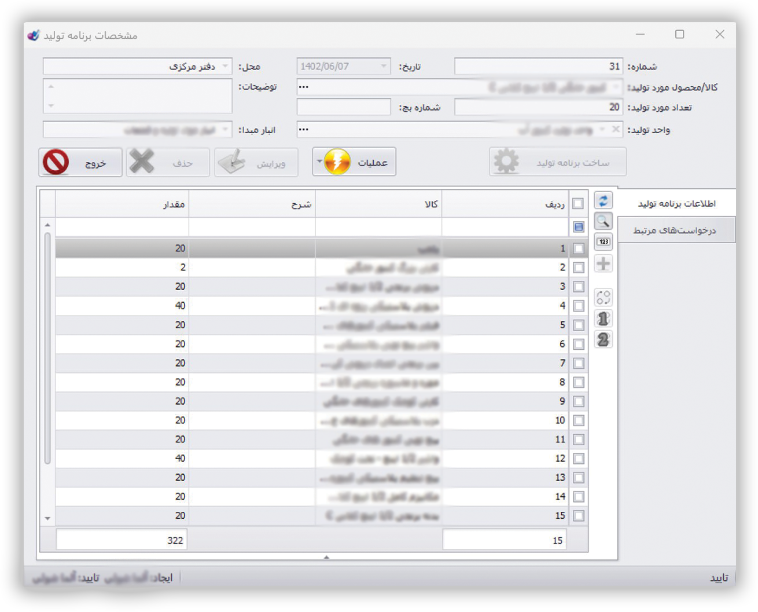The image size is (758, 612).
Task: Open the واحد تولید dropdown arrow
Action: coord(602,129)
